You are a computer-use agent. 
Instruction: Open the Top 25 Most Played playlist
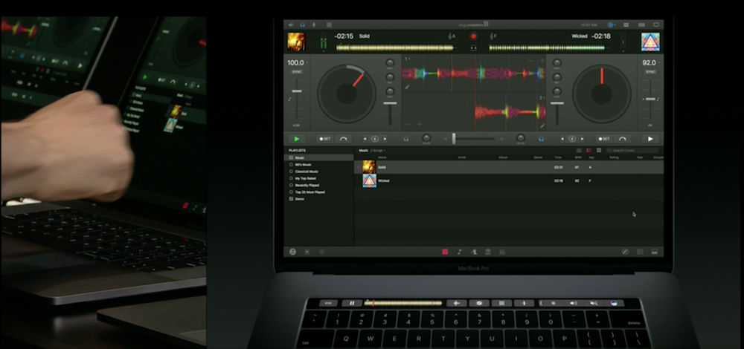[310, 192]
